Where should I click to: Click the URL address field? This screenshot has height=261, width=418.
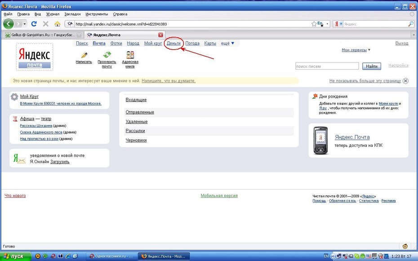click(x=192, y=24)
